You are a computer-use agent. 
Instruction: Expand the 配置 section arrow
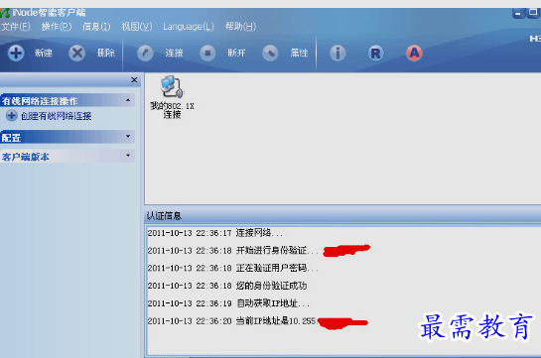tap(128, 136)
